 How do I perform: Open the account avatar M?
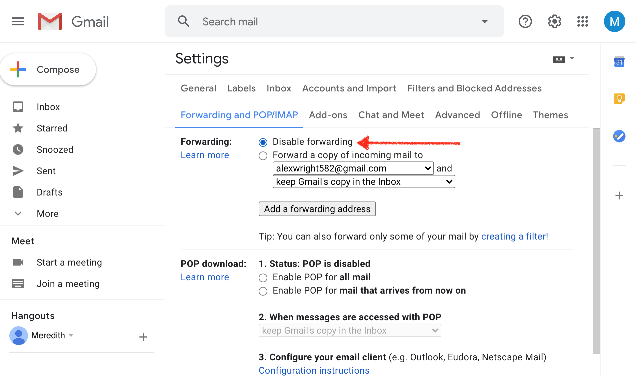click(x=614, y=22)
